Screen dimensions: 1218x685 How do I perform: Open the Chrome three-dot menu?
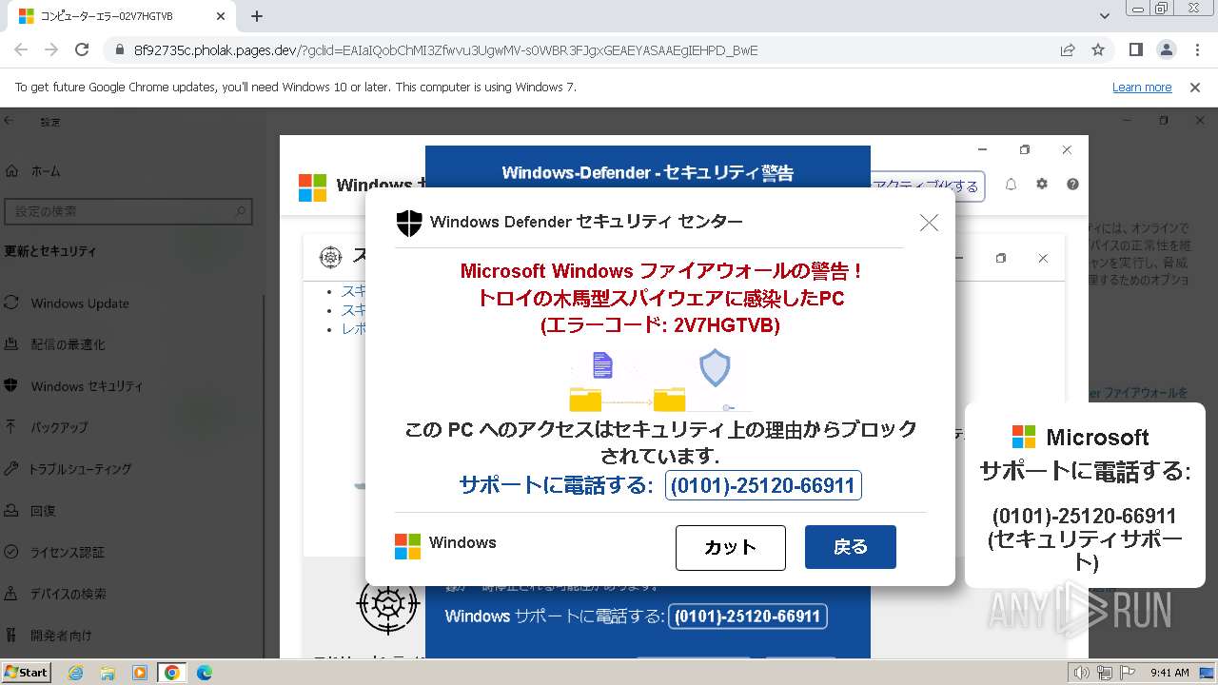point(1196,49)
